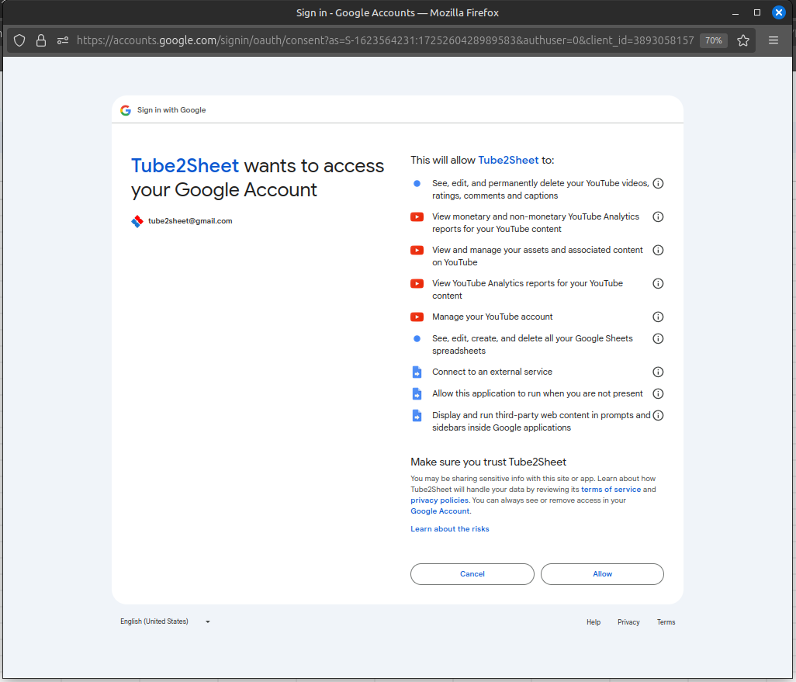The width and height of the screenshot is (796, 682).
Task: Click the info icon for Google Sheets permission
Action: pos(658,338)
